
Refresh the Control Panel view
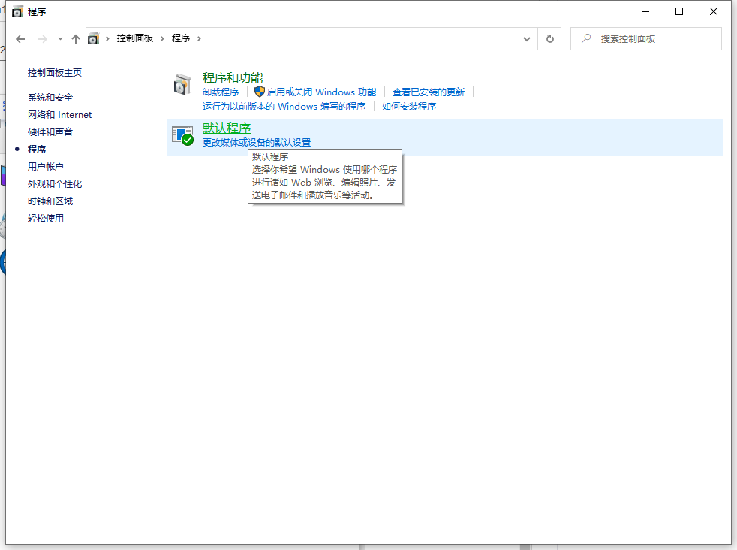click(550, 38)
